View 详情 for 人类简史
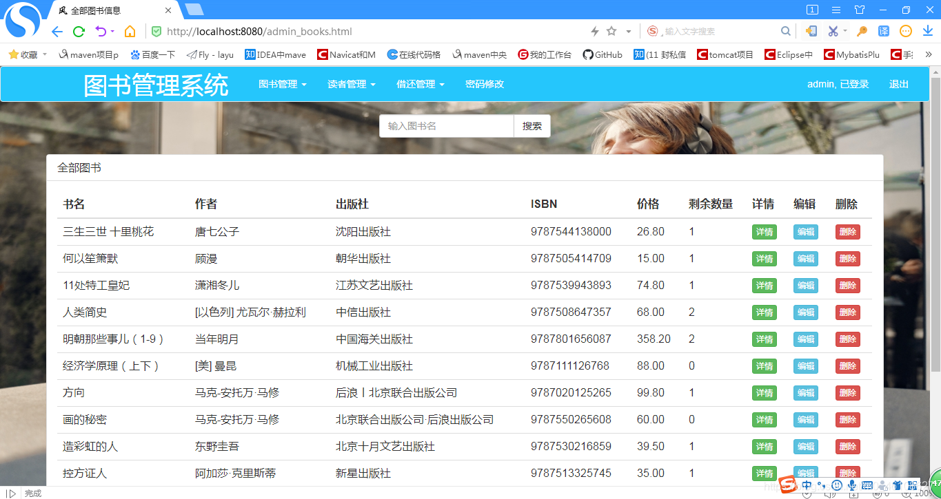Screen dimensions: 941x499 (764, 312)
